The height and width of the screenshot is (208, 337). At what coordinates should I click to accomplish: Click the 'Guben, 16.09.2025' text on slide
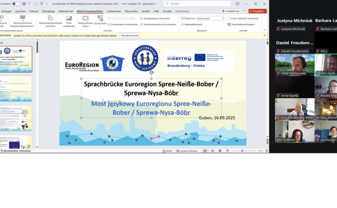tap(217, 117)
